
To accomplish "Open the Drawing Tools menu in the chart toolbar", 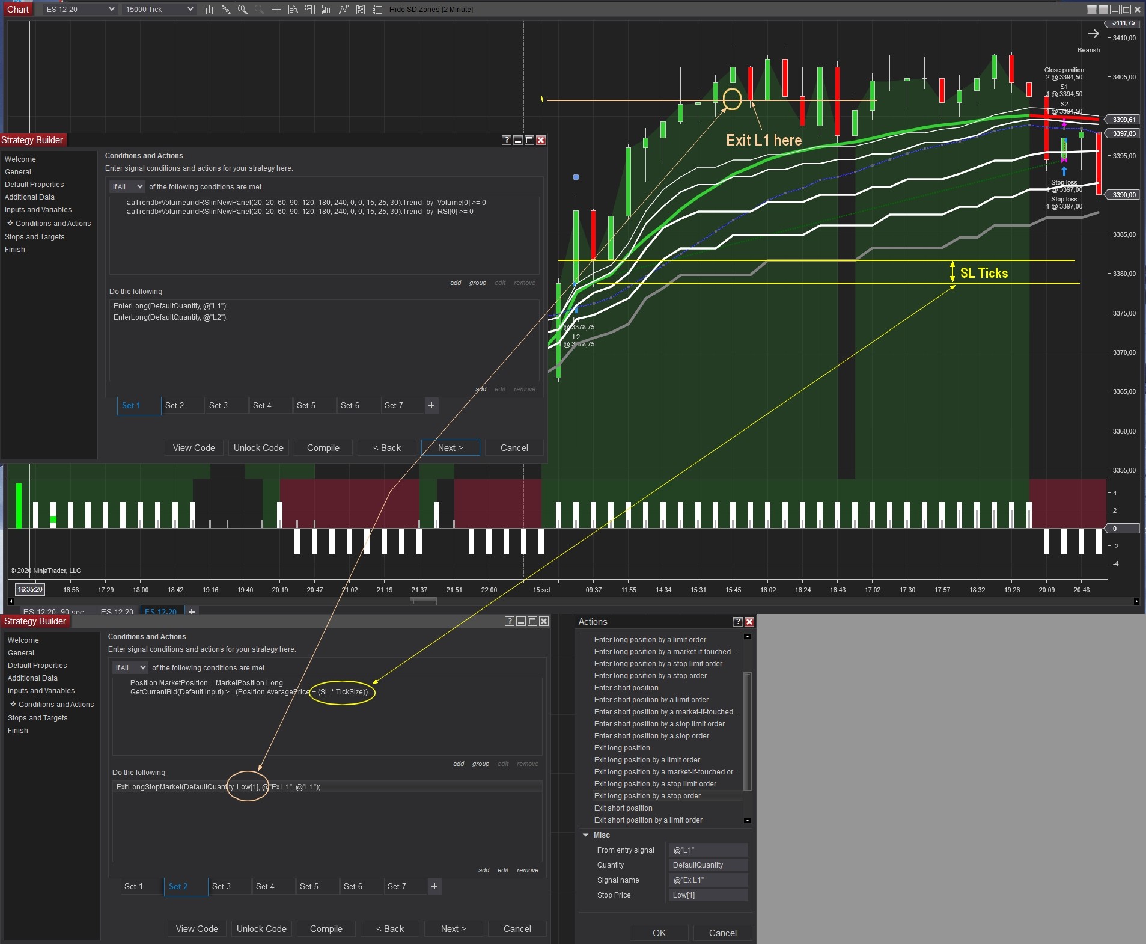I will point(227,10).
